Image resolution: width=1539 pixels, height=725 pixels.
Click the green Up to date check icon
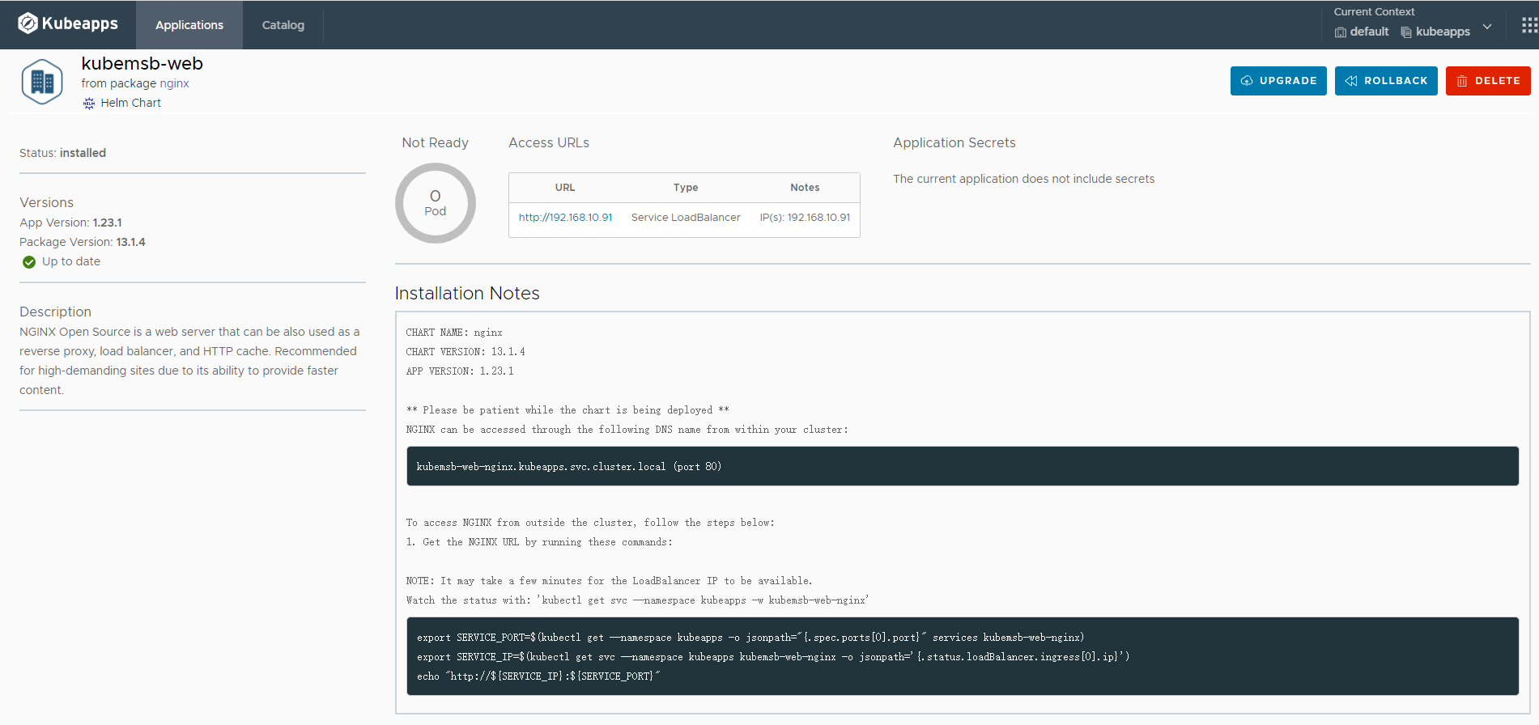coord(29,262)
